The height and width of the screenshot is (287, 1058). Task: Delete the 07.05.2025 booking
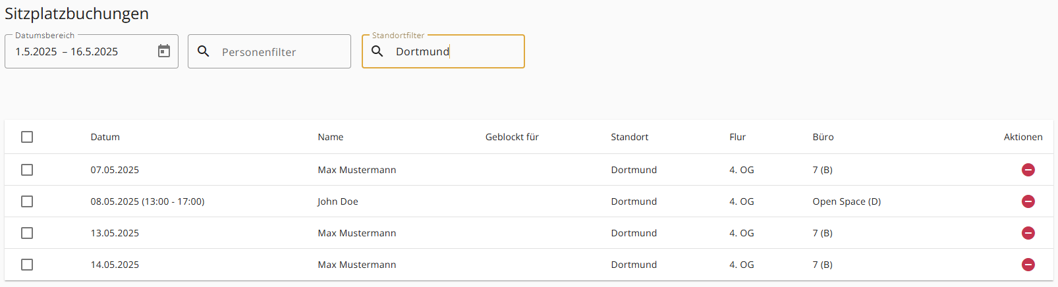click(x=1028, y=170)
